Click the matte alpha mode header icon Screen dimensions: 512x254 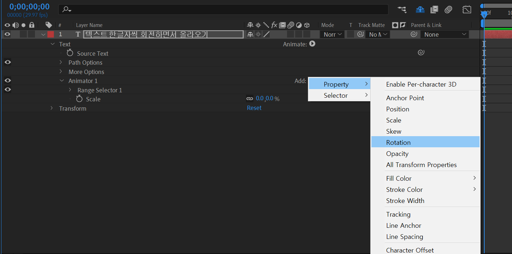(395, 25)
